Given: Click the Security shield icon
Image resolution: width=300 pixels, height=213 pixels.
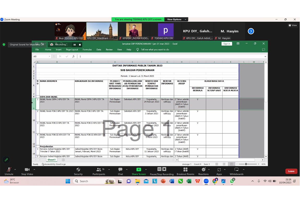Looking at the screenshot, I should point(78,170).
